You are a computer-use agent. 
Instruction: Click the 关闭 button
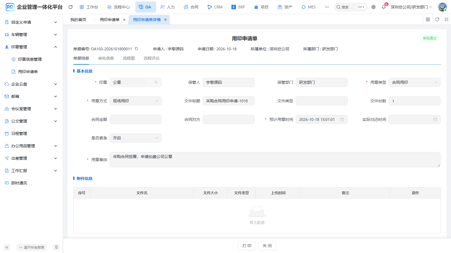pos(267,246)
